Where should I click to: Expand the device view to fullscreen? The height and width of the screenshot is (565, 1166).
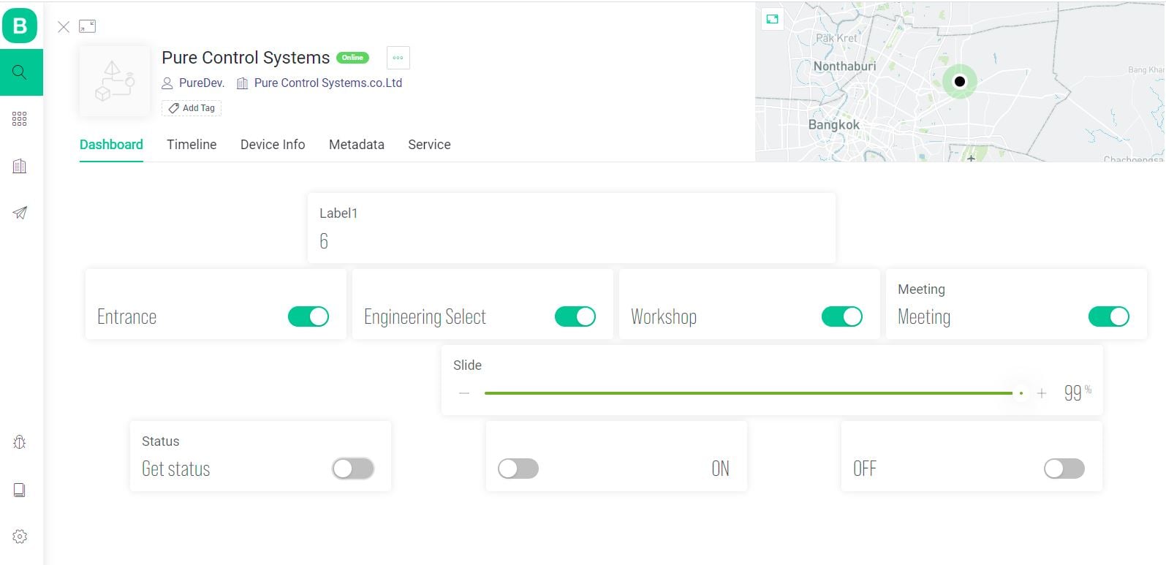[88, 26]
